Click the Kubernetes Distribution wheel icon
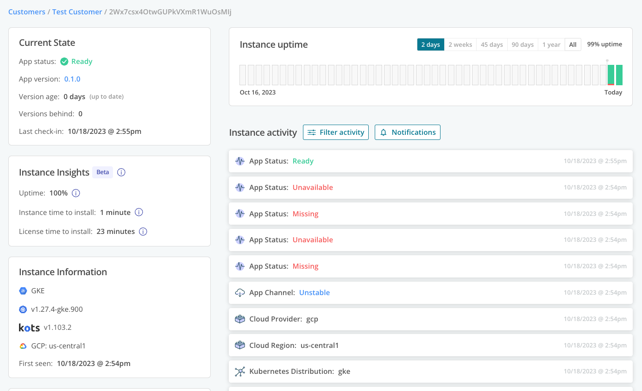Image resolution: width=642 pixels, height=391 pixels. [239, 371]
